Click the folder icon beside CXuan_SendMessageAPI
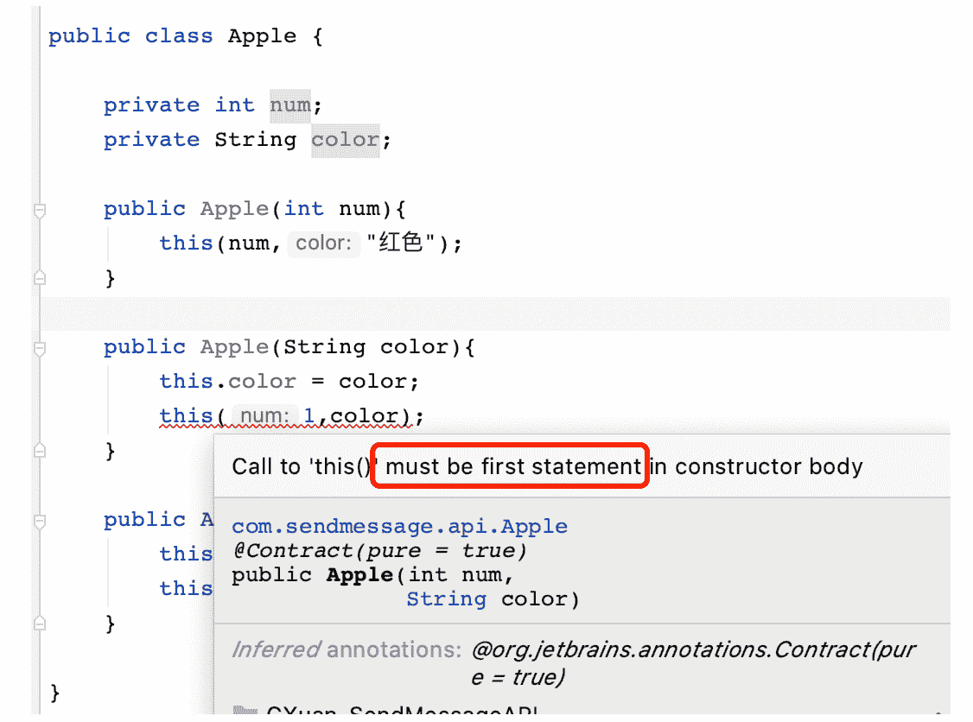The image size is (973, 722). [x=245, y=713]
